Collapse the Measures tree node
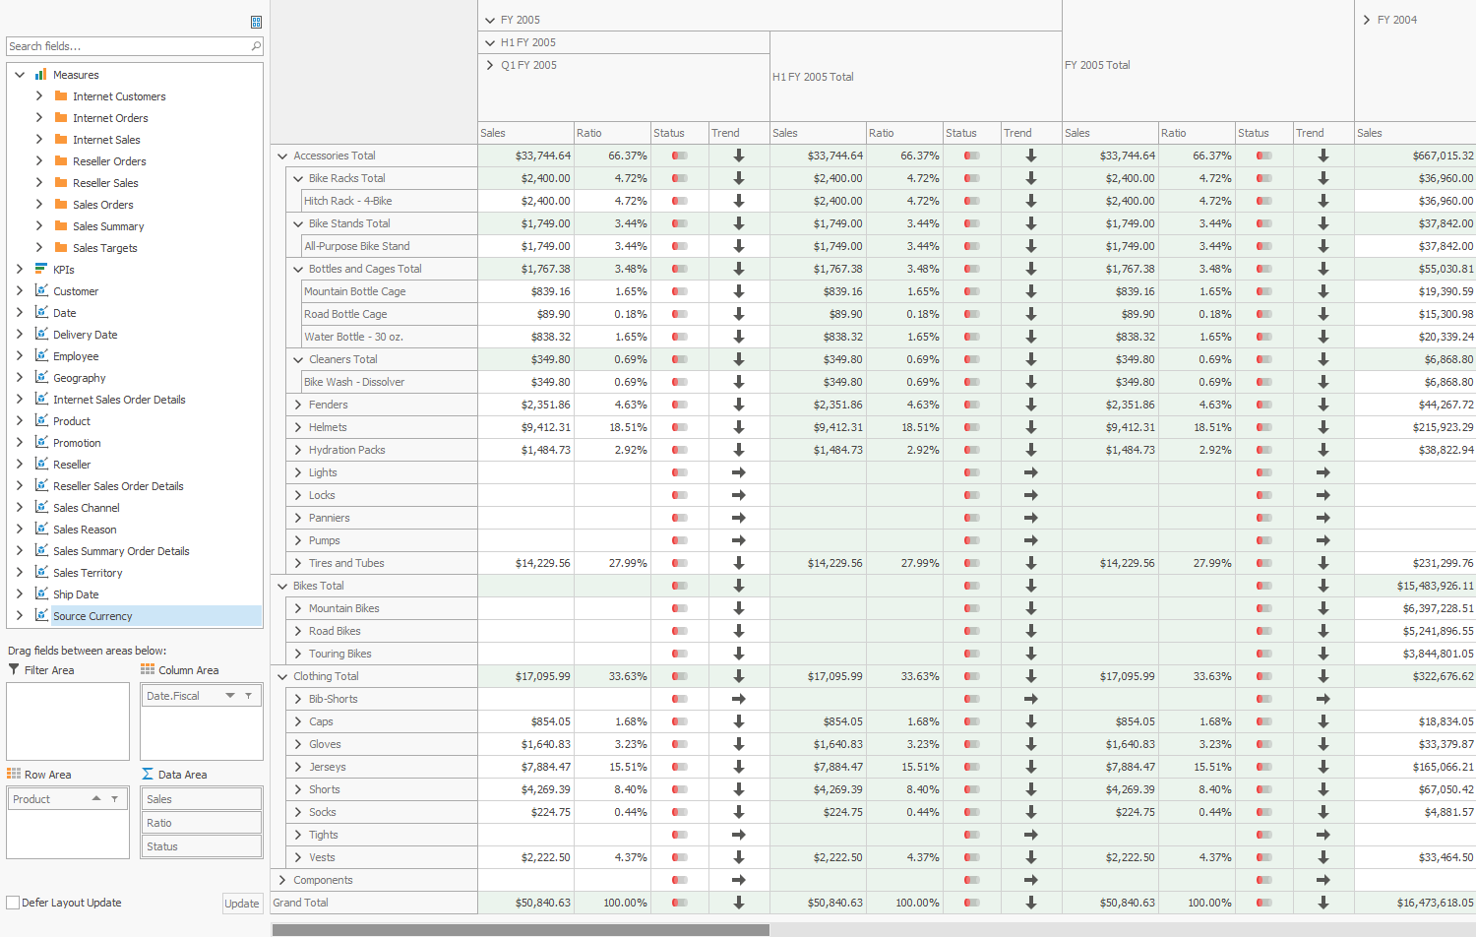This screenshot has width=1476, height=937. pyautogui.click(x=20, y=75)
